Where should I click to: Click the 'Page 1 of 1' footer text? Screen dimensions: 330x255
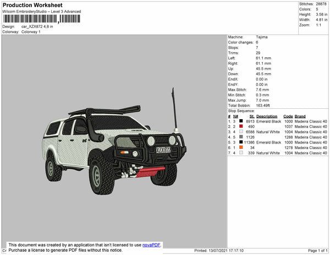(317, 251)
